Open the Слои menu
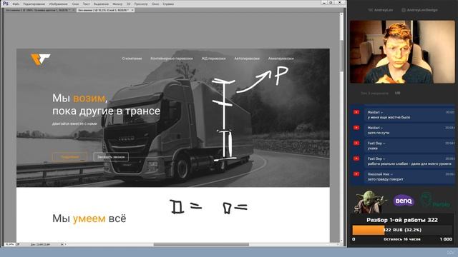458x257 pixels. click(x=75, y=4)
